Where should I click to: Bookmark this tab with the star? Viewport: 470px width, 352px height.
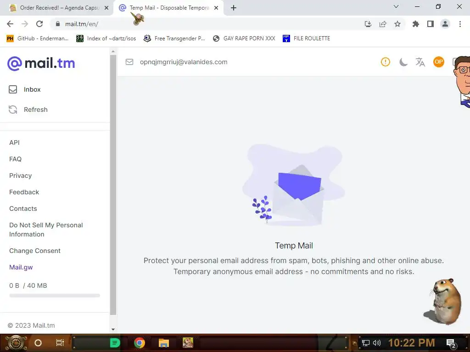[397, 24]
